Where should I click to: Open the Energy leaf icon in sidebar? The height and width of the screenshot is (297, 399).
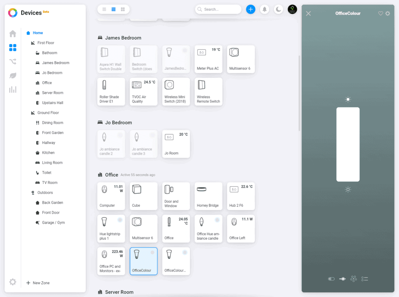click(x=13, y=75)
